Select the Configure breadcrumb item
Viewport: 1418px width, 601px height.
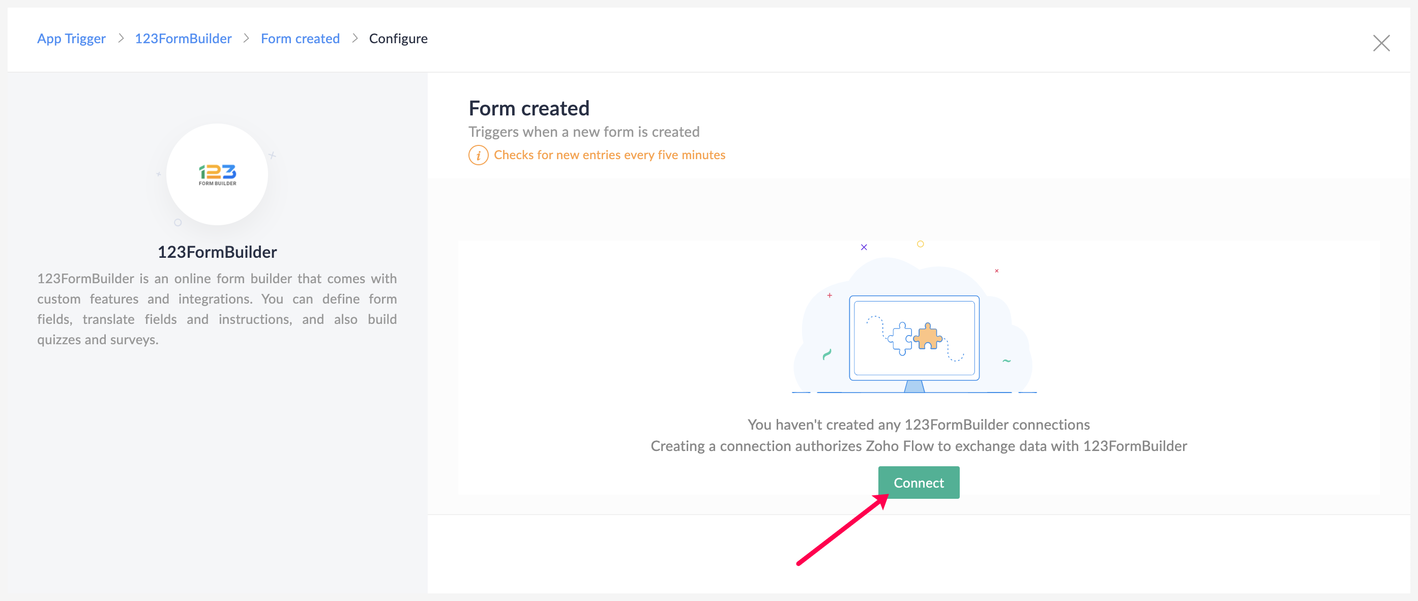[x=398, y=39]
